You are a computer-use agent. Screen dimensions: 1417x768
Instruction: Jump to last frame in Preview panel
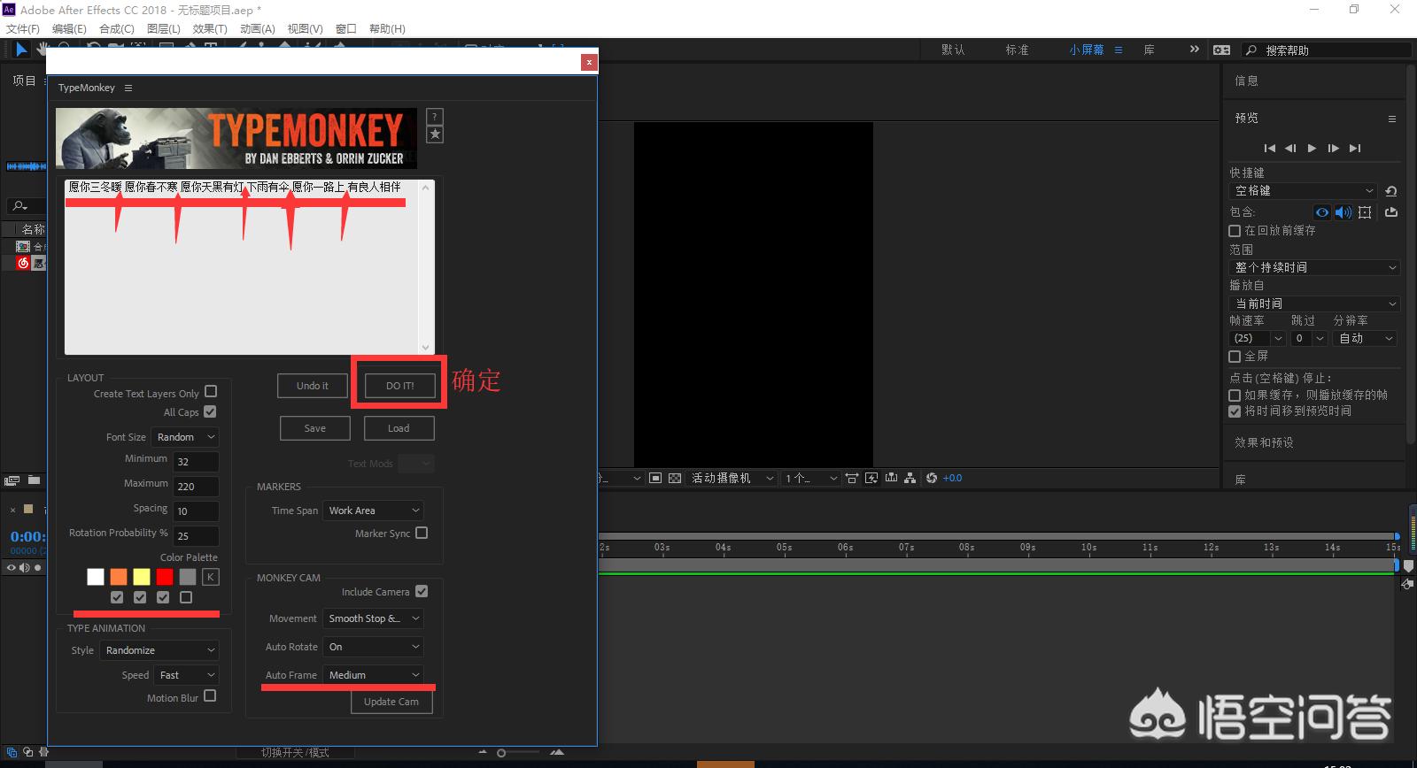1354,149
